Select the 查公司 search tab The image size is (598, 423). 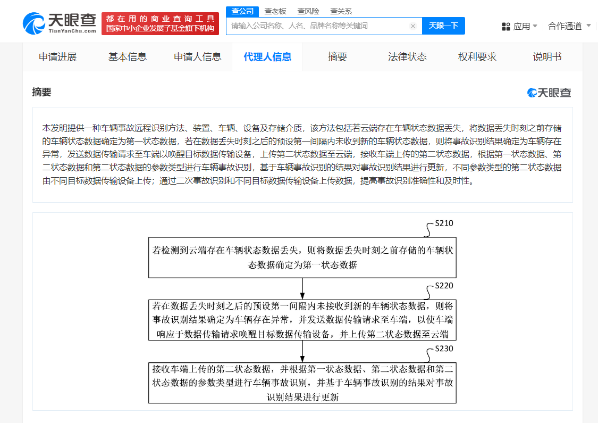[242, 11]
